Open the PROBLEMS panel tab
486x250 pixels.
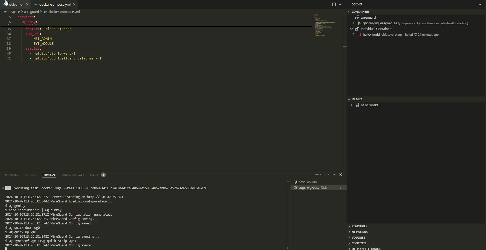pyautogui.click(x=12, y=175)
